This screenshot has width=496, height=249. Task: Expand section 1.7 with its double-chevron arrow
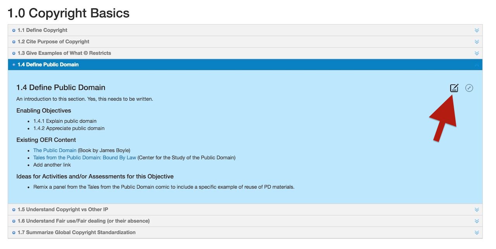pyautogui.click(x=477, y=233)
